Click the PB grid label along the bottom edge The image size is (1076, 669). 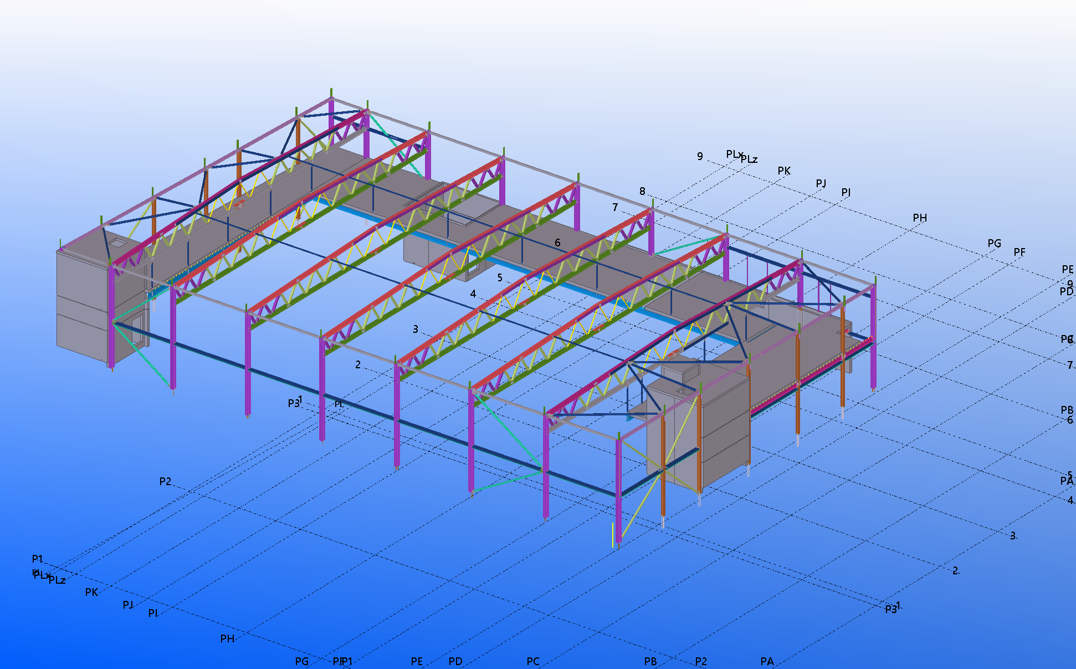(x=650, y=661)
